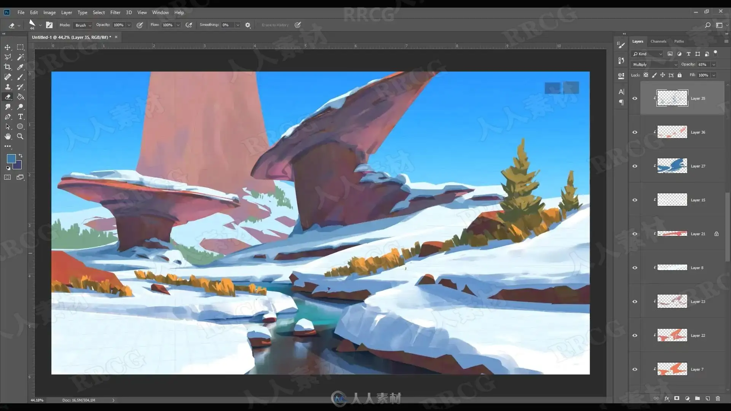Open the search icon in options bar

click(708, 25)
